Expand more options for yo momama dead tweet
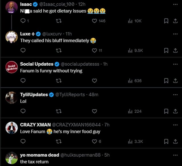Screen dimensions: 182x166 (175, 155)
